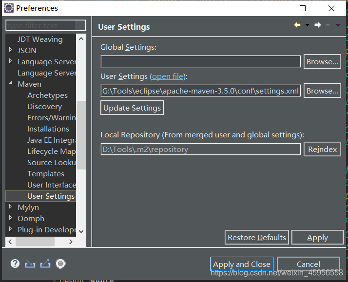Select the Maven tree item
This screenshot has width=348, height=282.
pyautogui.click(x=30, y=84)
